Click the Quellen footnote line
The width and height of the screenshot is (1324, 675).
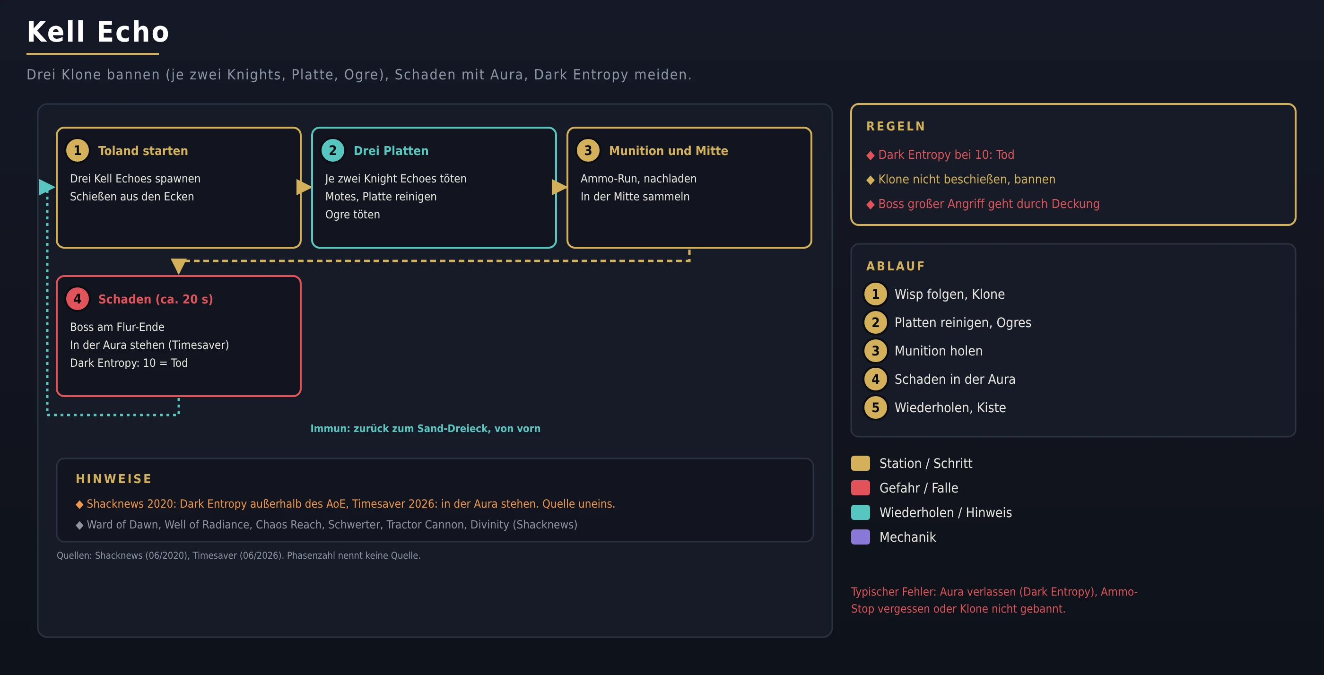pos(238,555)
